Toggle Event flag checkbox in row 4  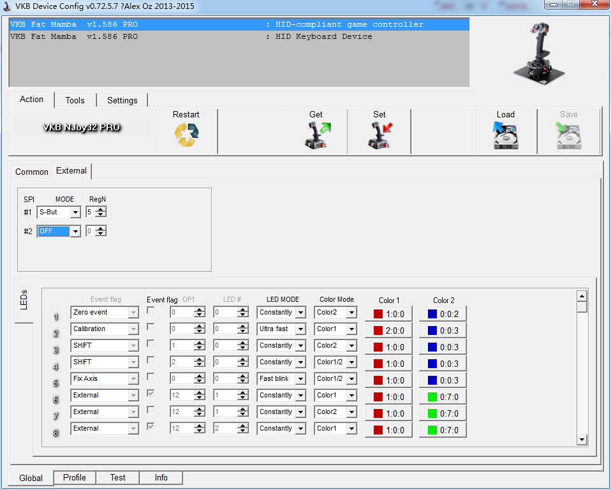click(151, 360)
